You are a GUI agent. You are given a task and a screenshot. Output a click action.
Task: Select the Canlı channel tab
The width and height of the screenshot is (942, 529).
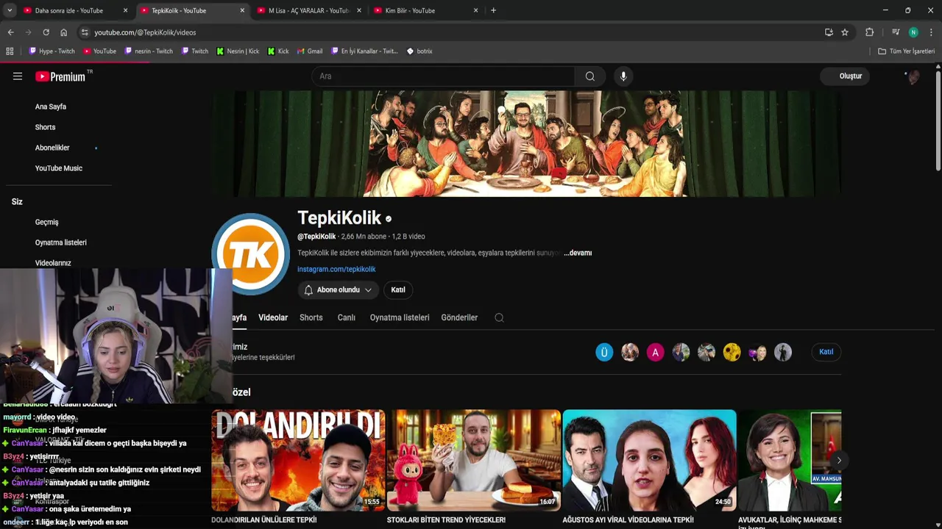click(x=347, y=317)
